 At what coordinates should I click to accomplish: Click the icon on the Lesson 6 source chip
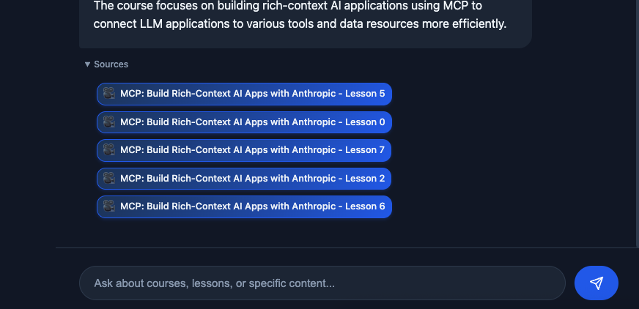[109, 206]
